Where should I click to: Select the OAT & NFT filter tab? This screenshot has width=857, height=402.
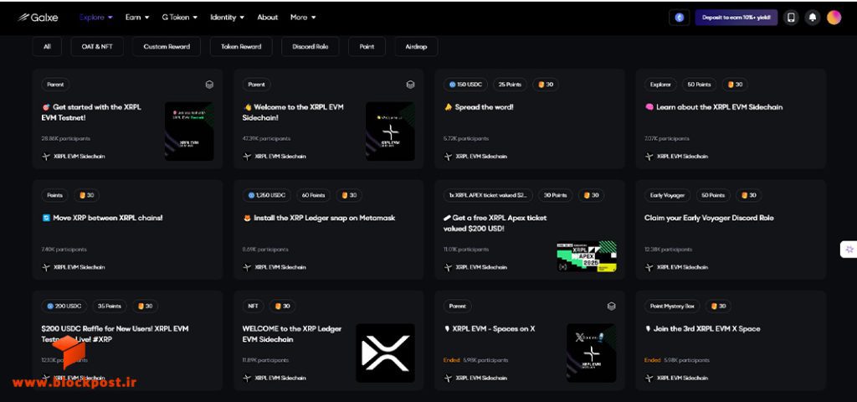[97, 47]
